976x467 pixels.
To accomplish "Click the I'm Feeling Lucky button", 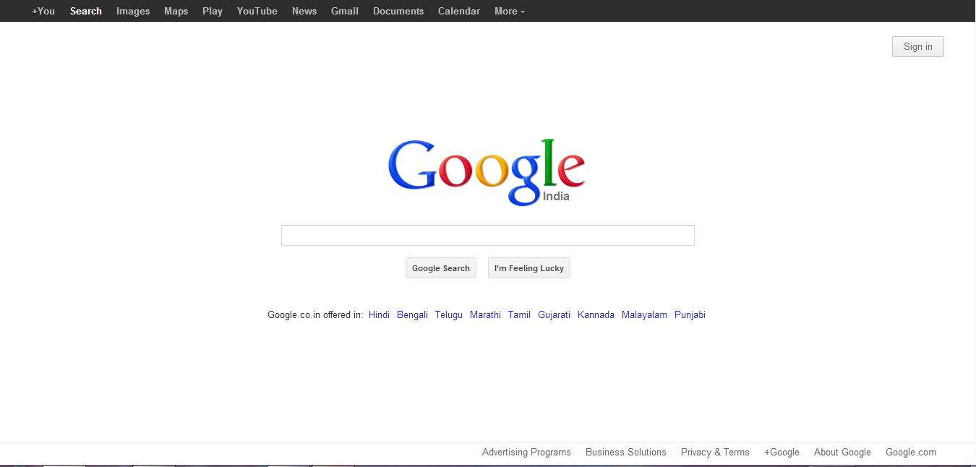I will (x=529, y=268).
